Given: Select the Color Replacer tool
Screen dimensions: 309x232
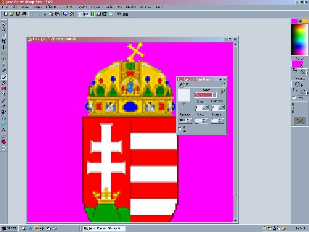Looking at the screenshot, I should 4,89.
